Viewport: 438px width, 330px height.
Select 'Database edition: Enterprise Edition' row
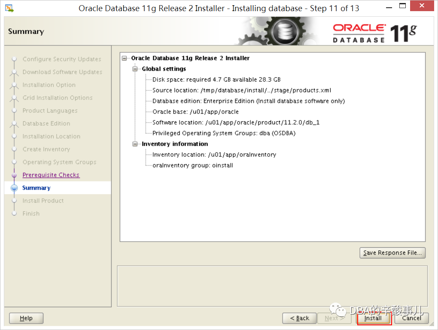click(249, 101)
